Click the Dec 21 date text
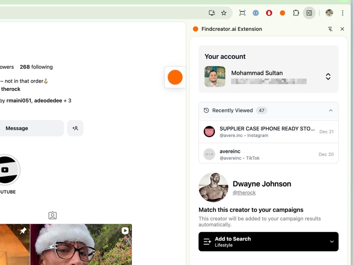This screenshot has height=265, width=353. pos(327,131)
